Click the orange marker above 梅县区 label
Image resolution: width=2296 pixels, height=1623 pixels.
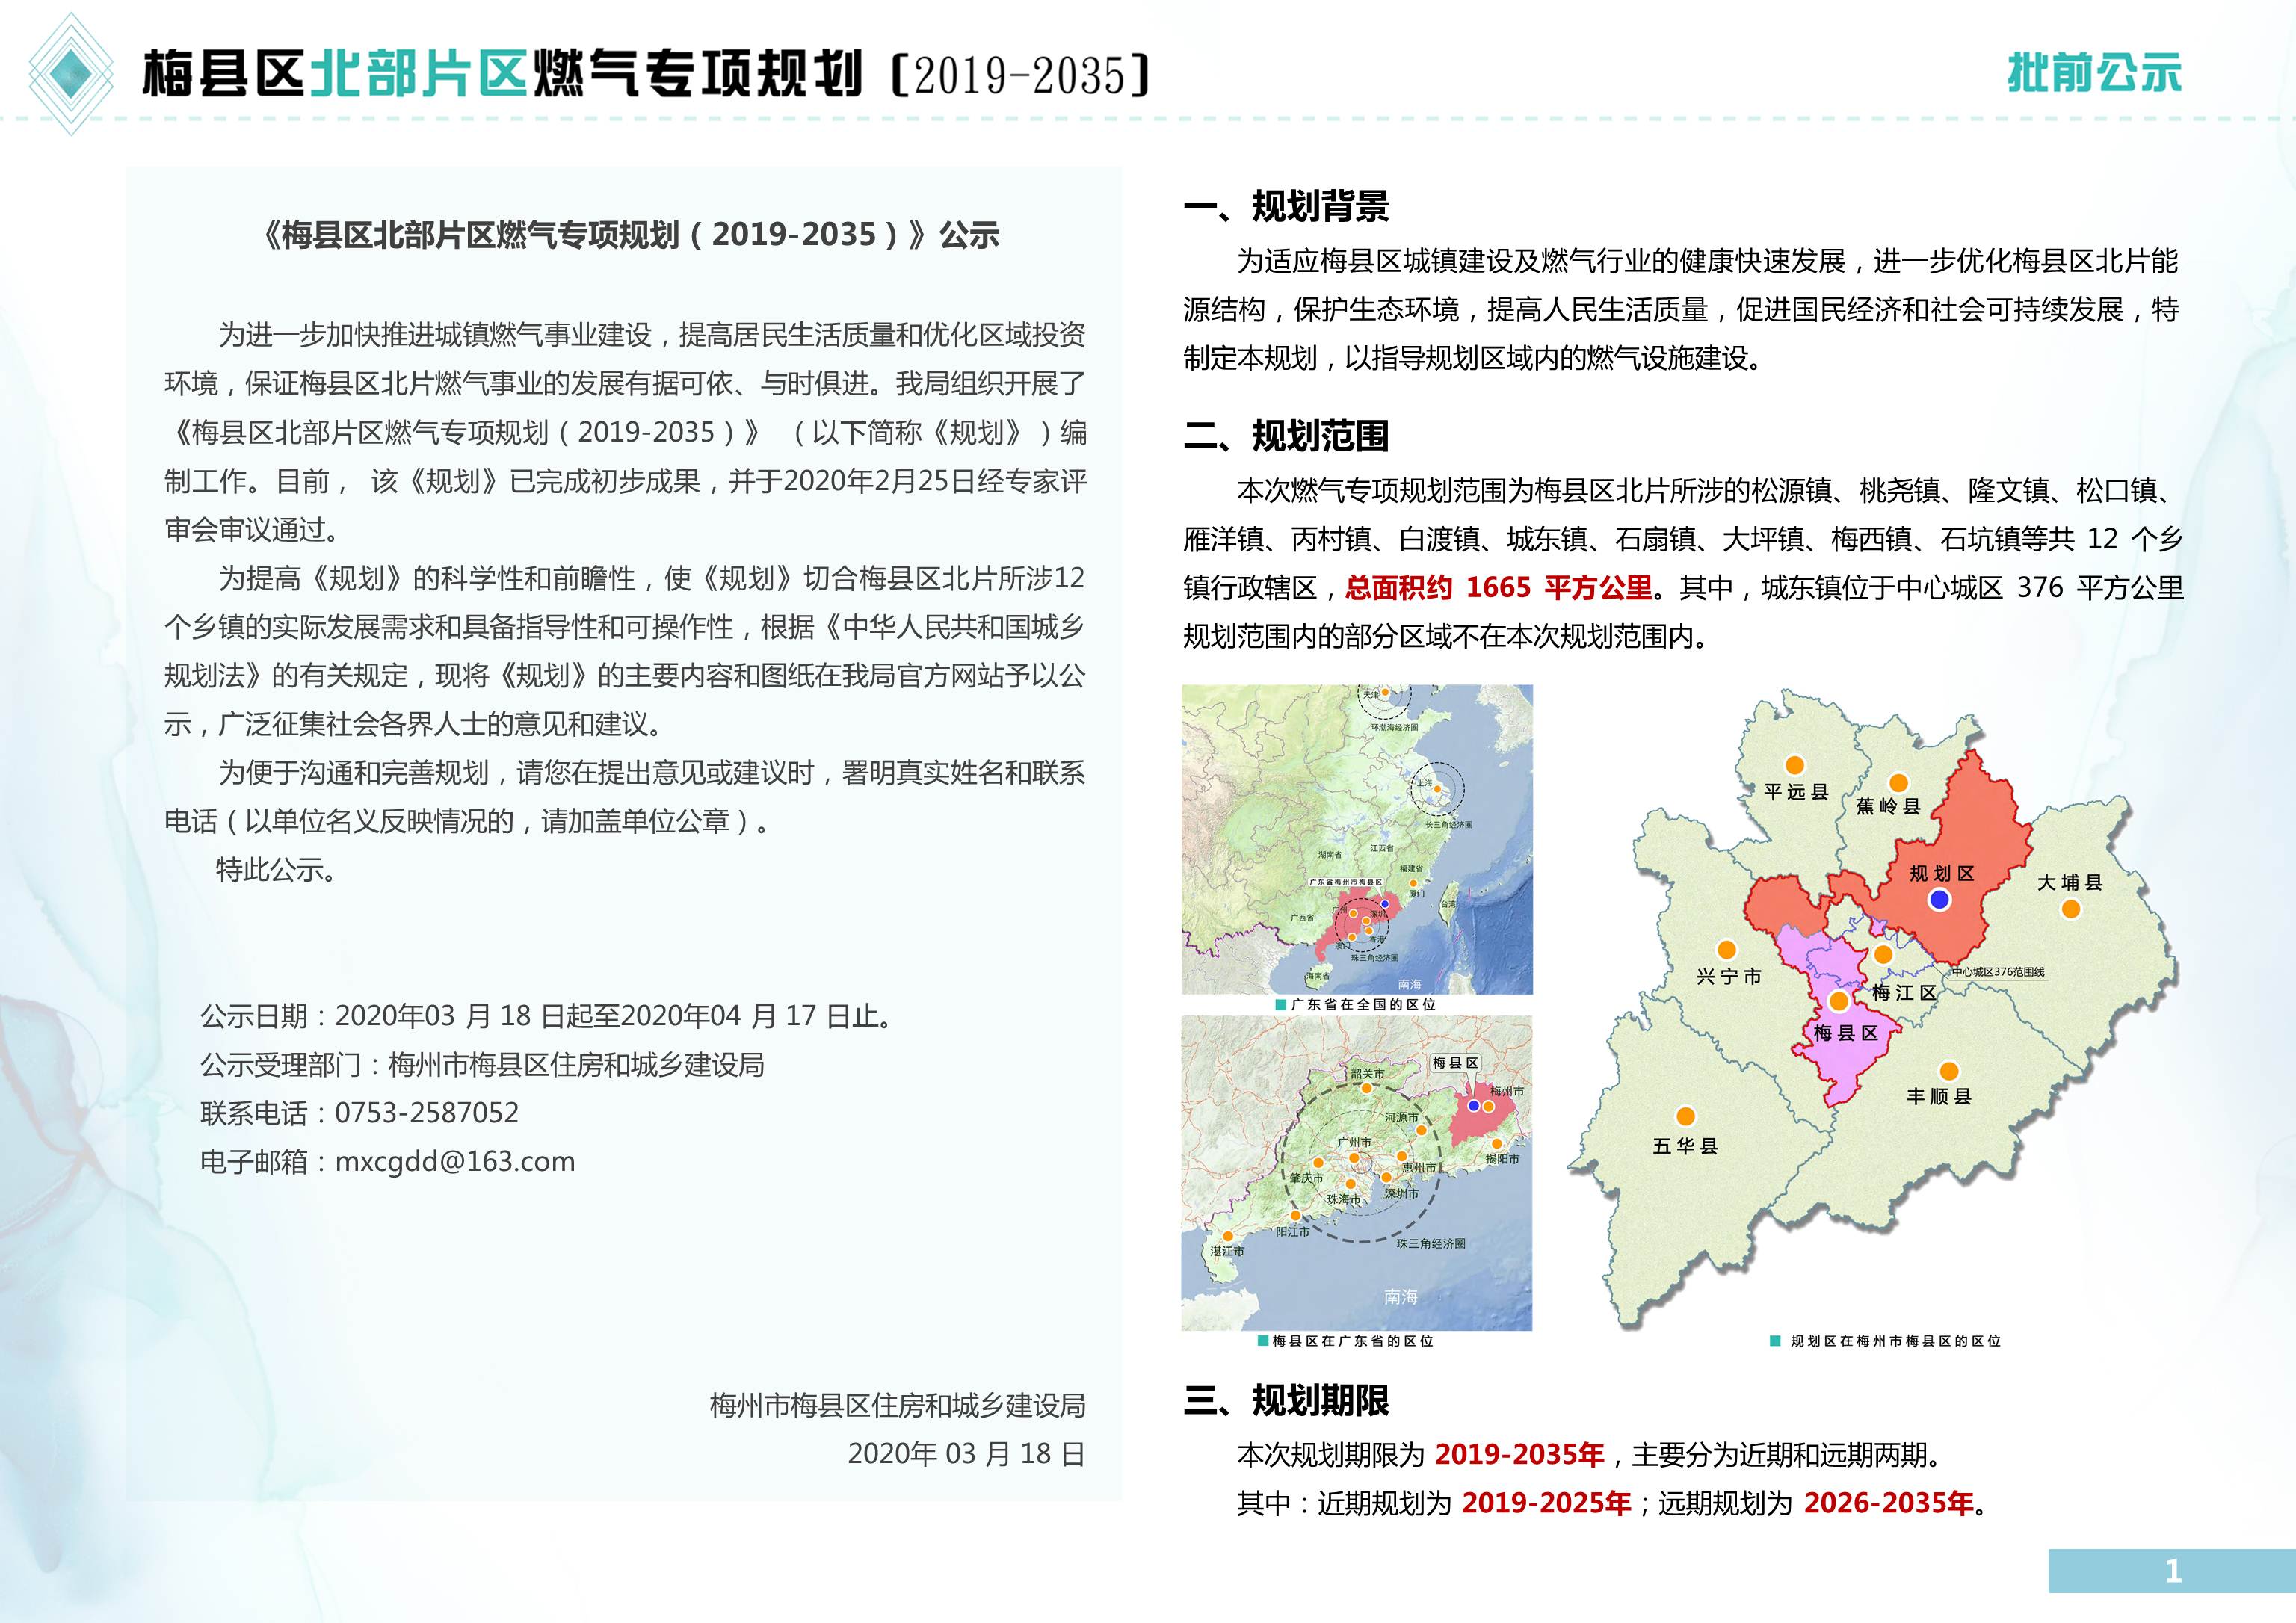(x=1839, y=1001)
